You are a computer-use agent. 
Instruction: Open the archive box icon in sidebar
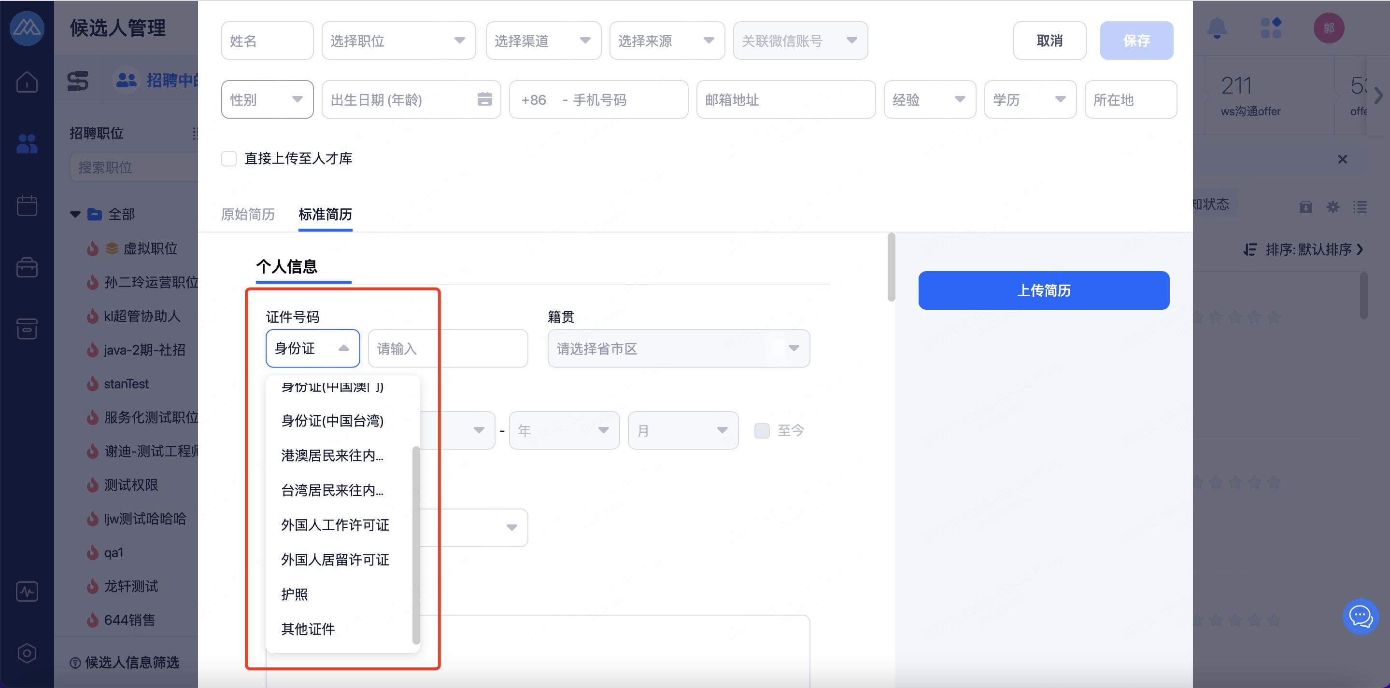27,329
